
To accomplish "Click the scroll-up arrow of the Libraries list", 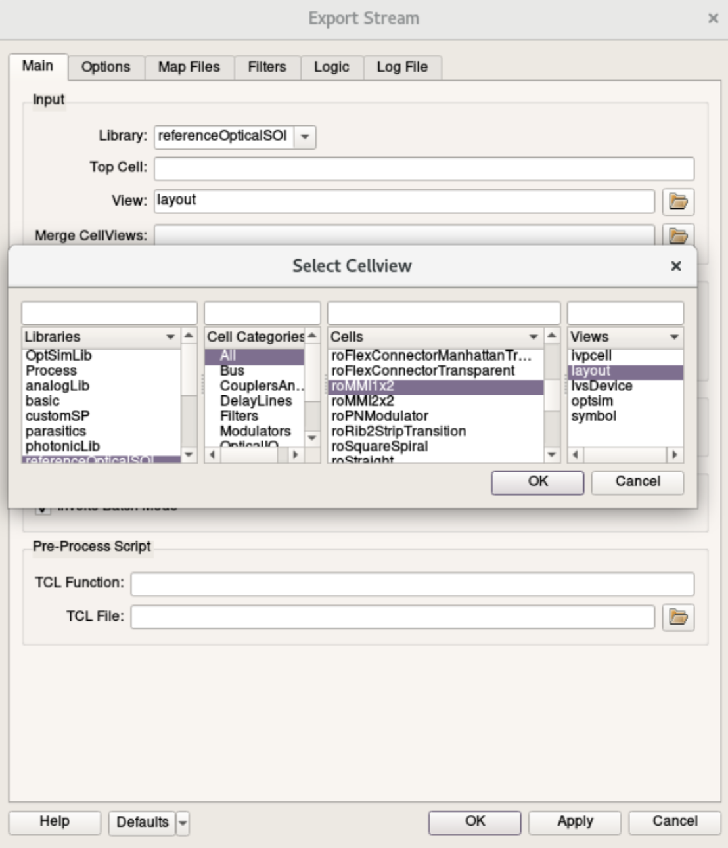I will (189, 336).
